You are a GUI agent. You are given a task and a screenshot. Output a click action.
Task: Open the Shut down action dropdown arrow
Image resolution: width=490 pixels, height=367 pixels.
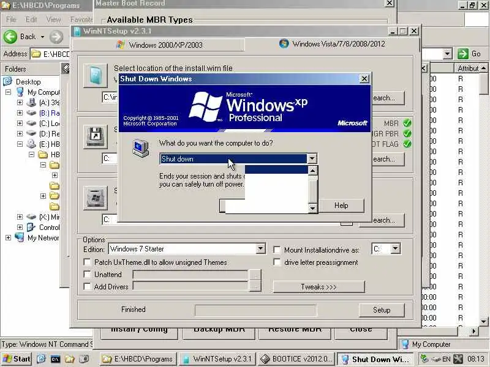pos(312,159)
